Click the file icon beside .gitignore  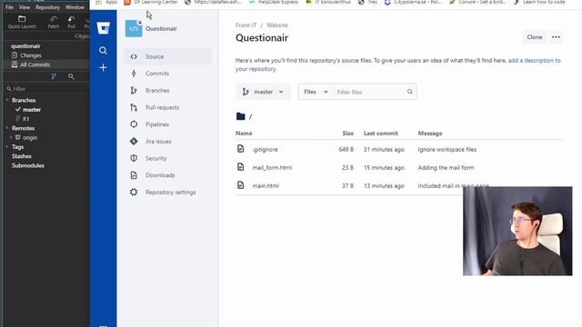click(x=240, y=149)
